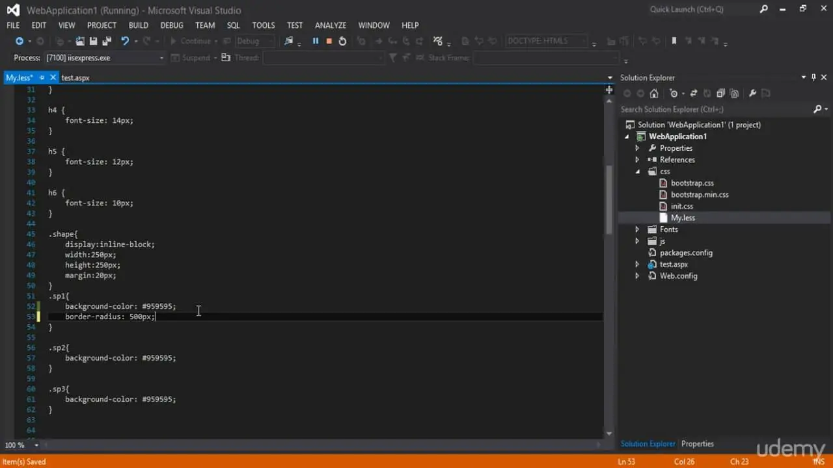
Task: Click the split editor handle above scrollbar
Action: coord(609,90)
